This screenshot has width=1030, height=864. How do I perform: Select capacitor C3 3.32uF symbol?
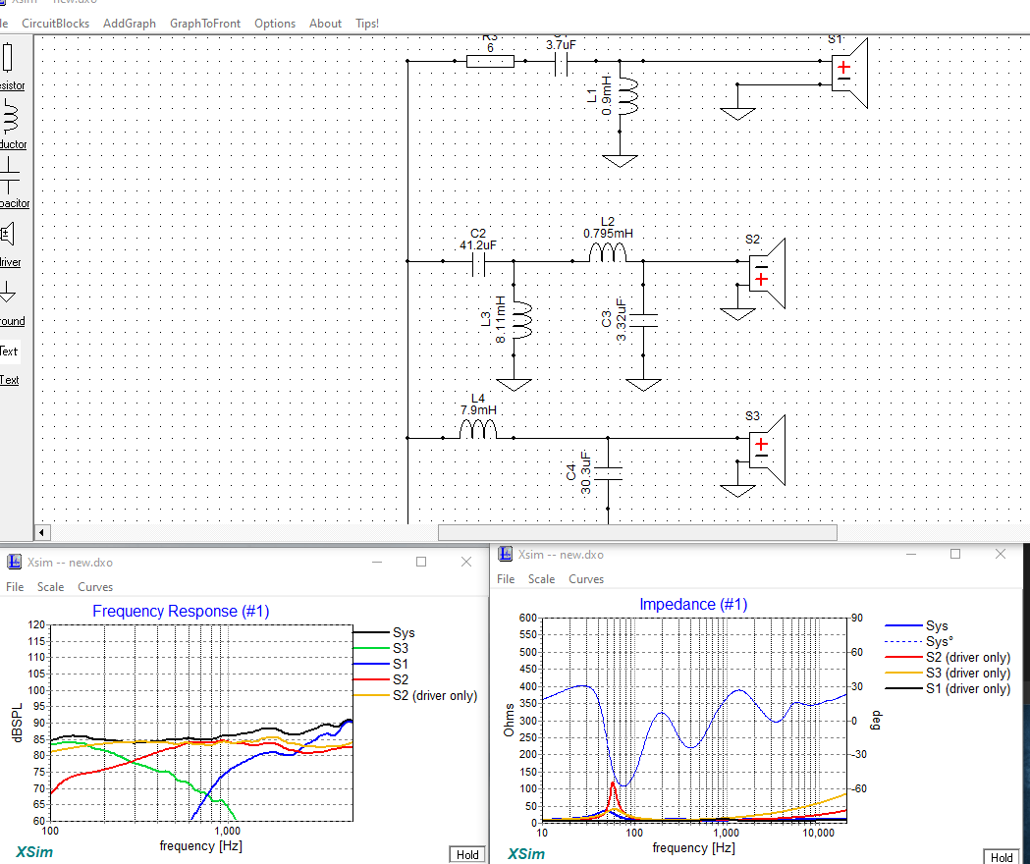point(644,321)
